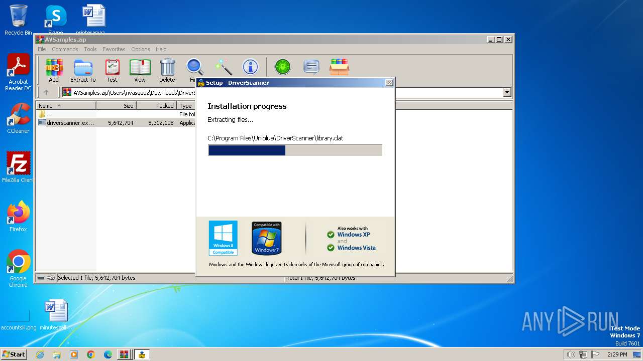Open the Commands menu
Image resolution: width=643 pixels, height=361 pixels.
[65, 49]
